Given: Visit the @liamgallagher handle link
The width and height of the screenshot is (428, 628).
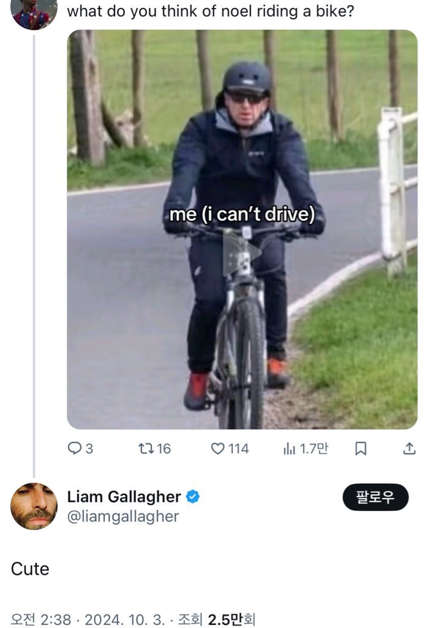Looking at the screenshot, I should [123, 516].
